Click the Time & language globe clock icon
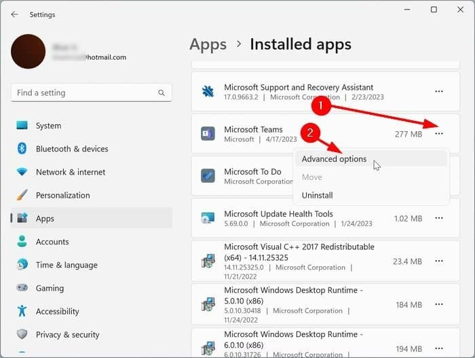Screen dimensions: 475x358 (x=22, y=264)
